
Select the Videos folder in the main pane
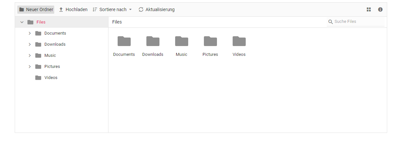pyautogui.click(x=239, y=46)
